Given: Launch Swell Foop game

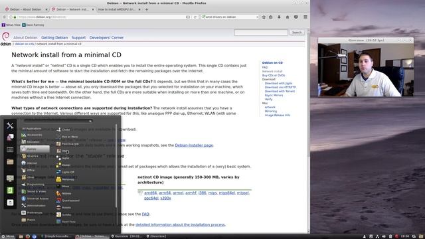Looking at the screenshot, I should [x=66, y=221].
